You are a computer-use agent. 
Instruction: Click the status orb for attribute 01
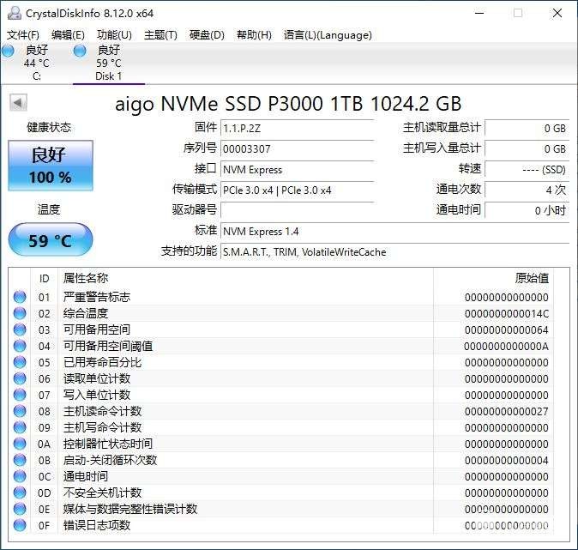(20, 297)
